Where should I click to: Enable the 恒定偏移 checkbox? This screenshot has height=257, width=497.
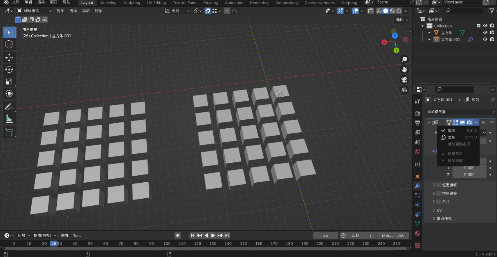point(438,185)
